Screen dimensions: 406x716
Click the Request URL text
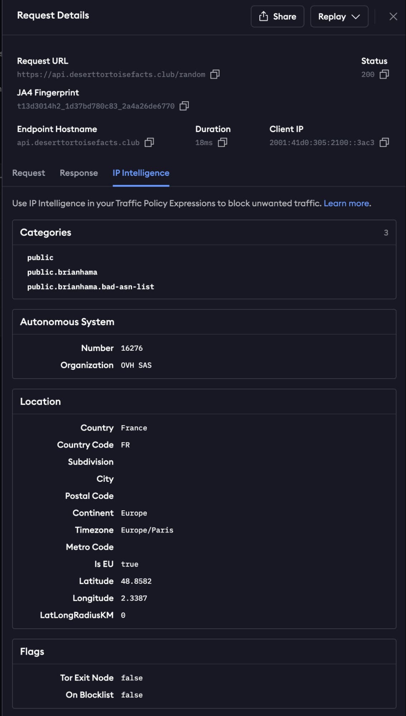click(x=111, y=75)
